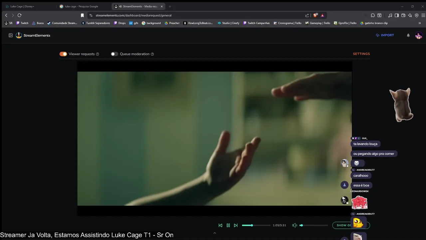The image size is (426, 240).
Task: Expand the queue panel with bottom chevron
Action: pos(215,233)
